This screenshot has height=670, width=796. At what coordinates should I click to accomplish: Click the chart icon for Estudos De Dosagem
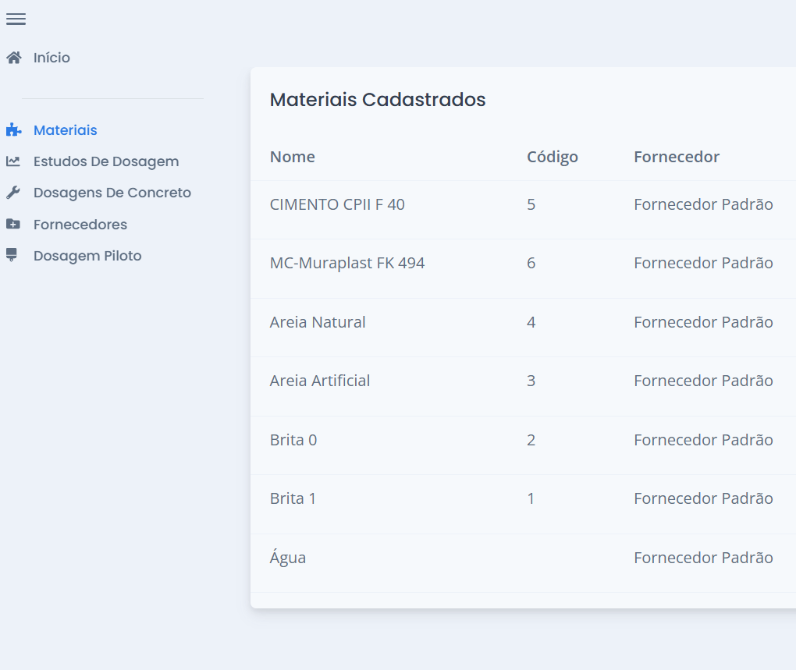13,161
